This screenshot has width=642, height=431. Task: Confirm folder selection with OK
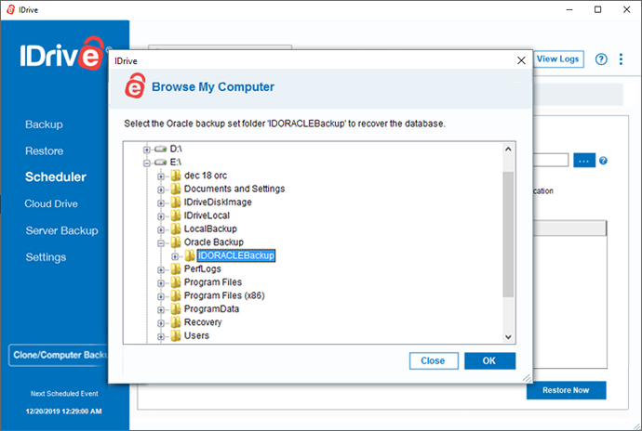coord(489,360)
